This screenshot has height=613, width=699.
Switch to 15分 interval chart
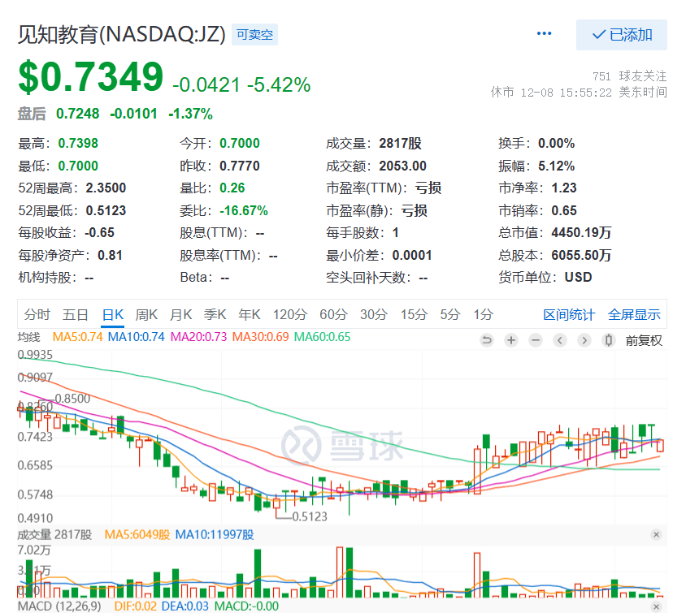(x=414, y=315)
